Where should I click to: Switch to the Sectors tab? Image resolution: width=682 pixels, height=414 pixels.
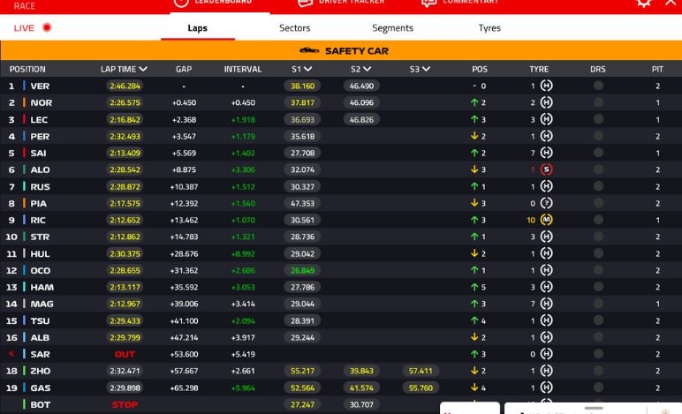coord(294,28)
